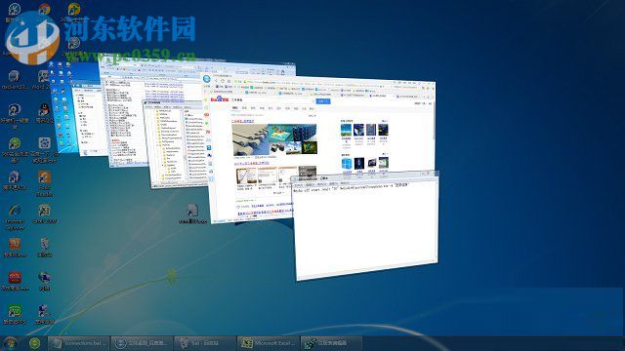
Task: Click the rightmost taskbar button after Microsoft Excel
Action: (332, 343)
